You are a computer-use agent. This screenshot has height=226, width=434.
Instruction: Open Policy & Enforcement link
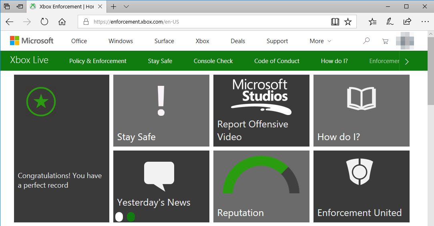point(98,61)
